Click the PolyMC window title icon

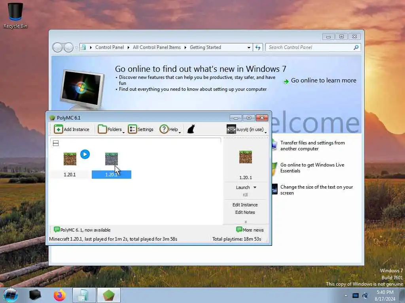click(x=53, y=118)
